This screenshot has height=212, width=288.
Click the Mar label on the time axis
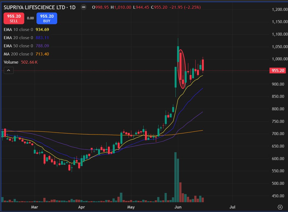[35, 207]
